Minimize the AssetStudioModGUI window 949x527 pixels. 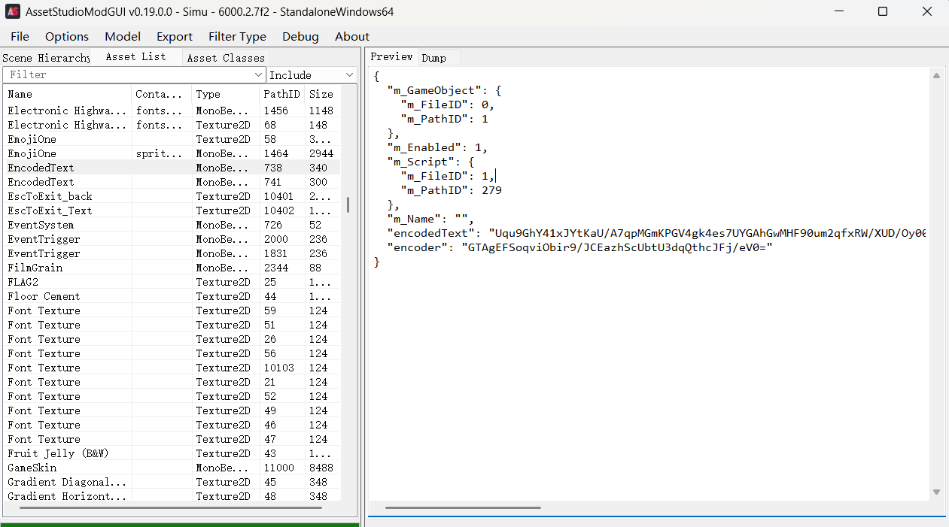pyautogui.click(x=839, y=11)
